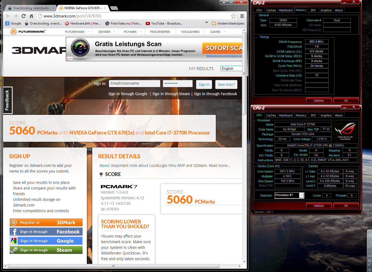Open the Andere bladwijzers folder

(228, 23)
